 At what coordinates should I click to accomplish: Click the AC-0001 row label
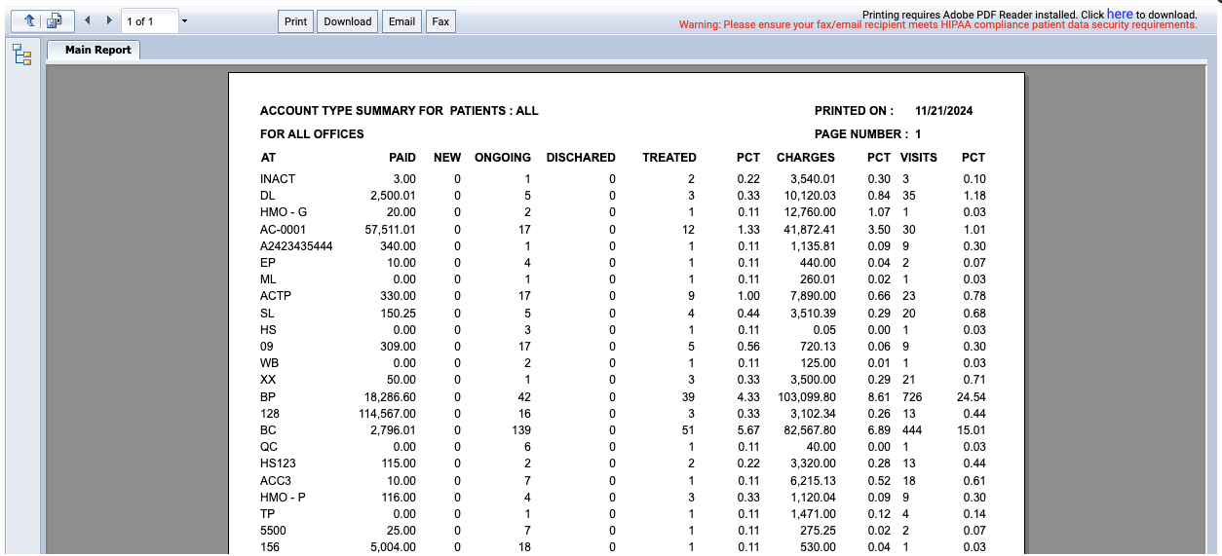[x=284, y=230]
